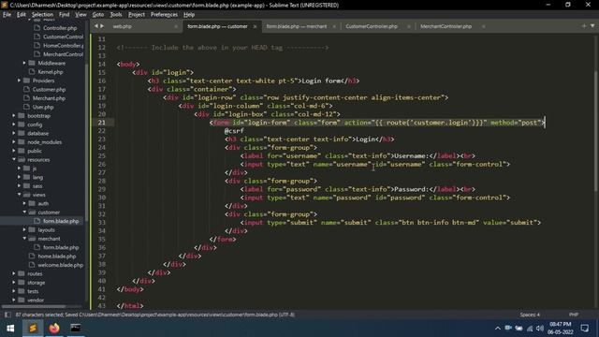Open the Preferences menu
The width and height of the screenshot is (599, 337).
[x=165, y=15]
